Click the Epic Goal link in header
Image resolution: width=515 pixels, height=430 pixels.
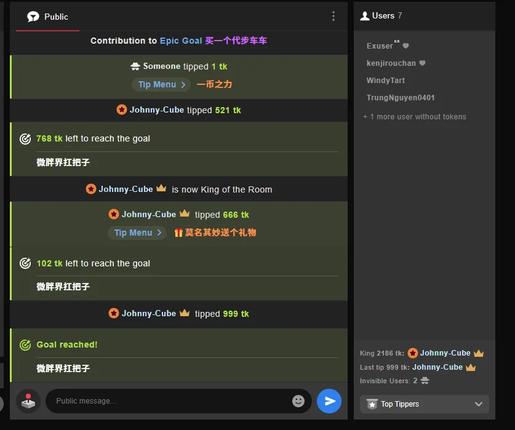181,41
